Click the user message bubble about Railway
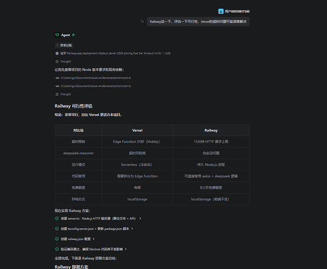Image resolution: width=327 pixels, height=269 pixels. click(198, 22)
